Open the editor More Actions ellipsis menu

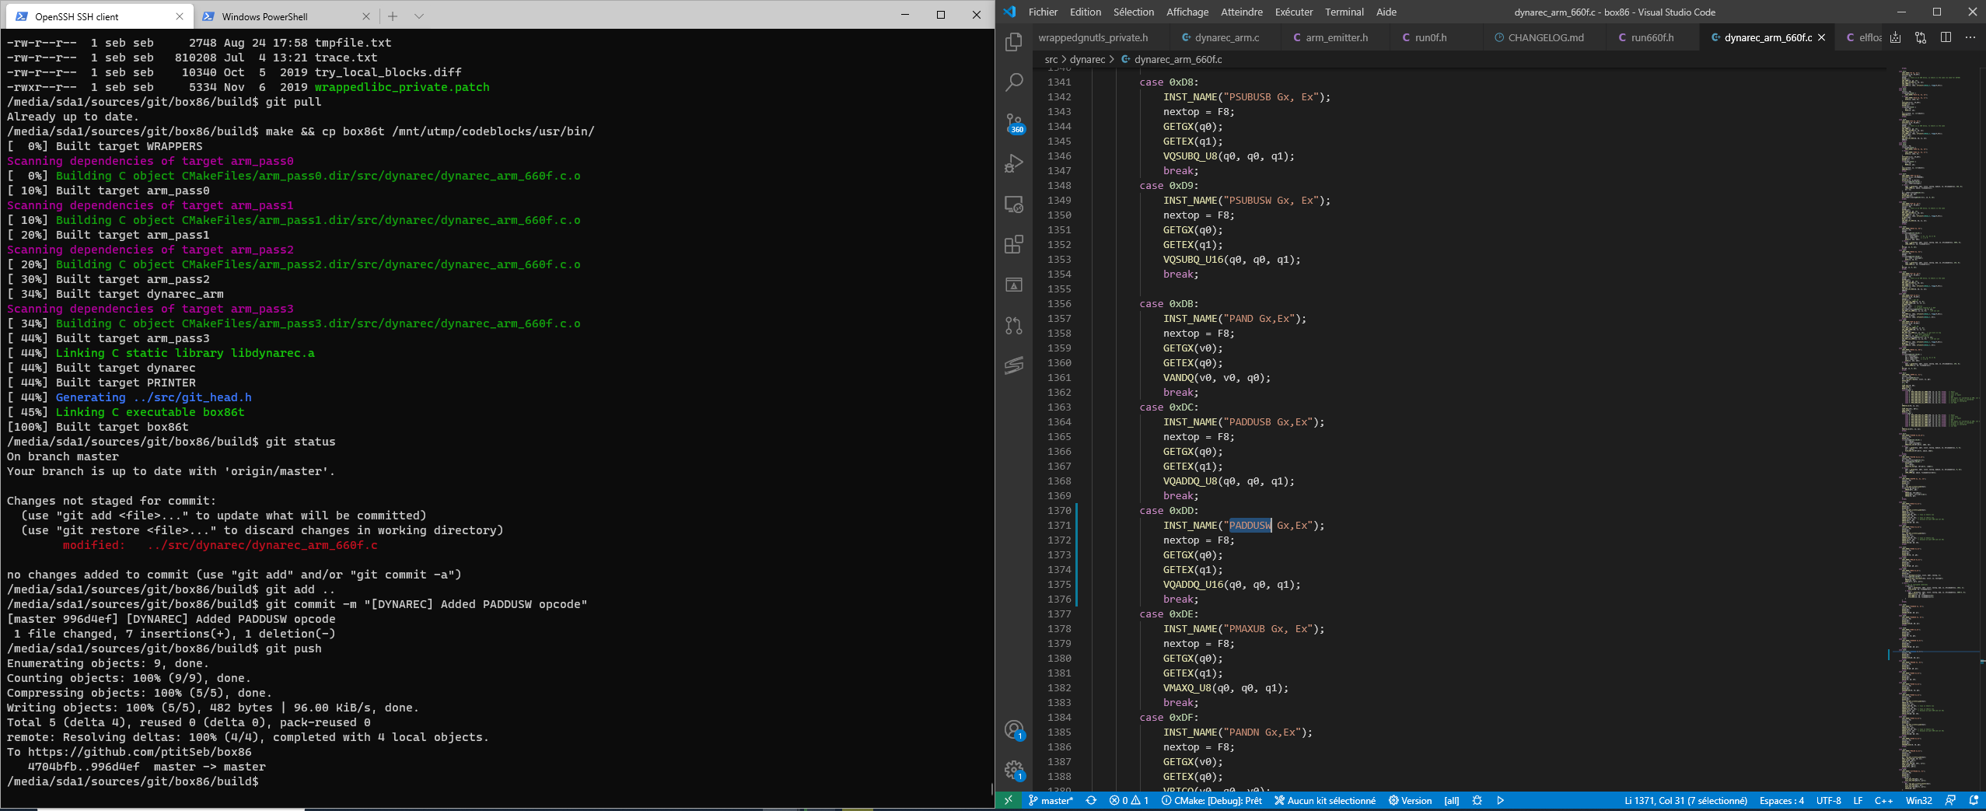coord(1970,37)
